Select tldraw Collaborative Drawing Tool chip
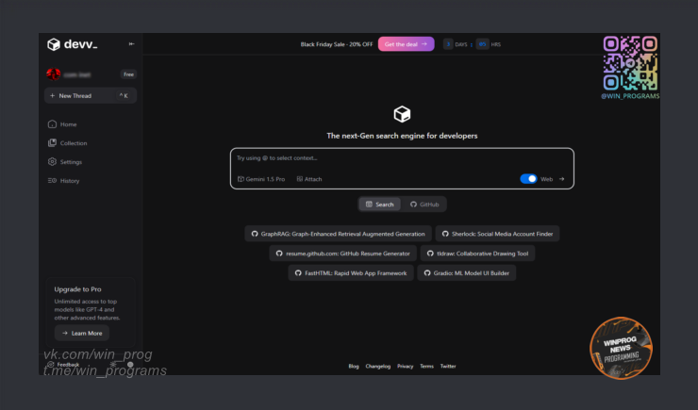 tap(477, 254)
